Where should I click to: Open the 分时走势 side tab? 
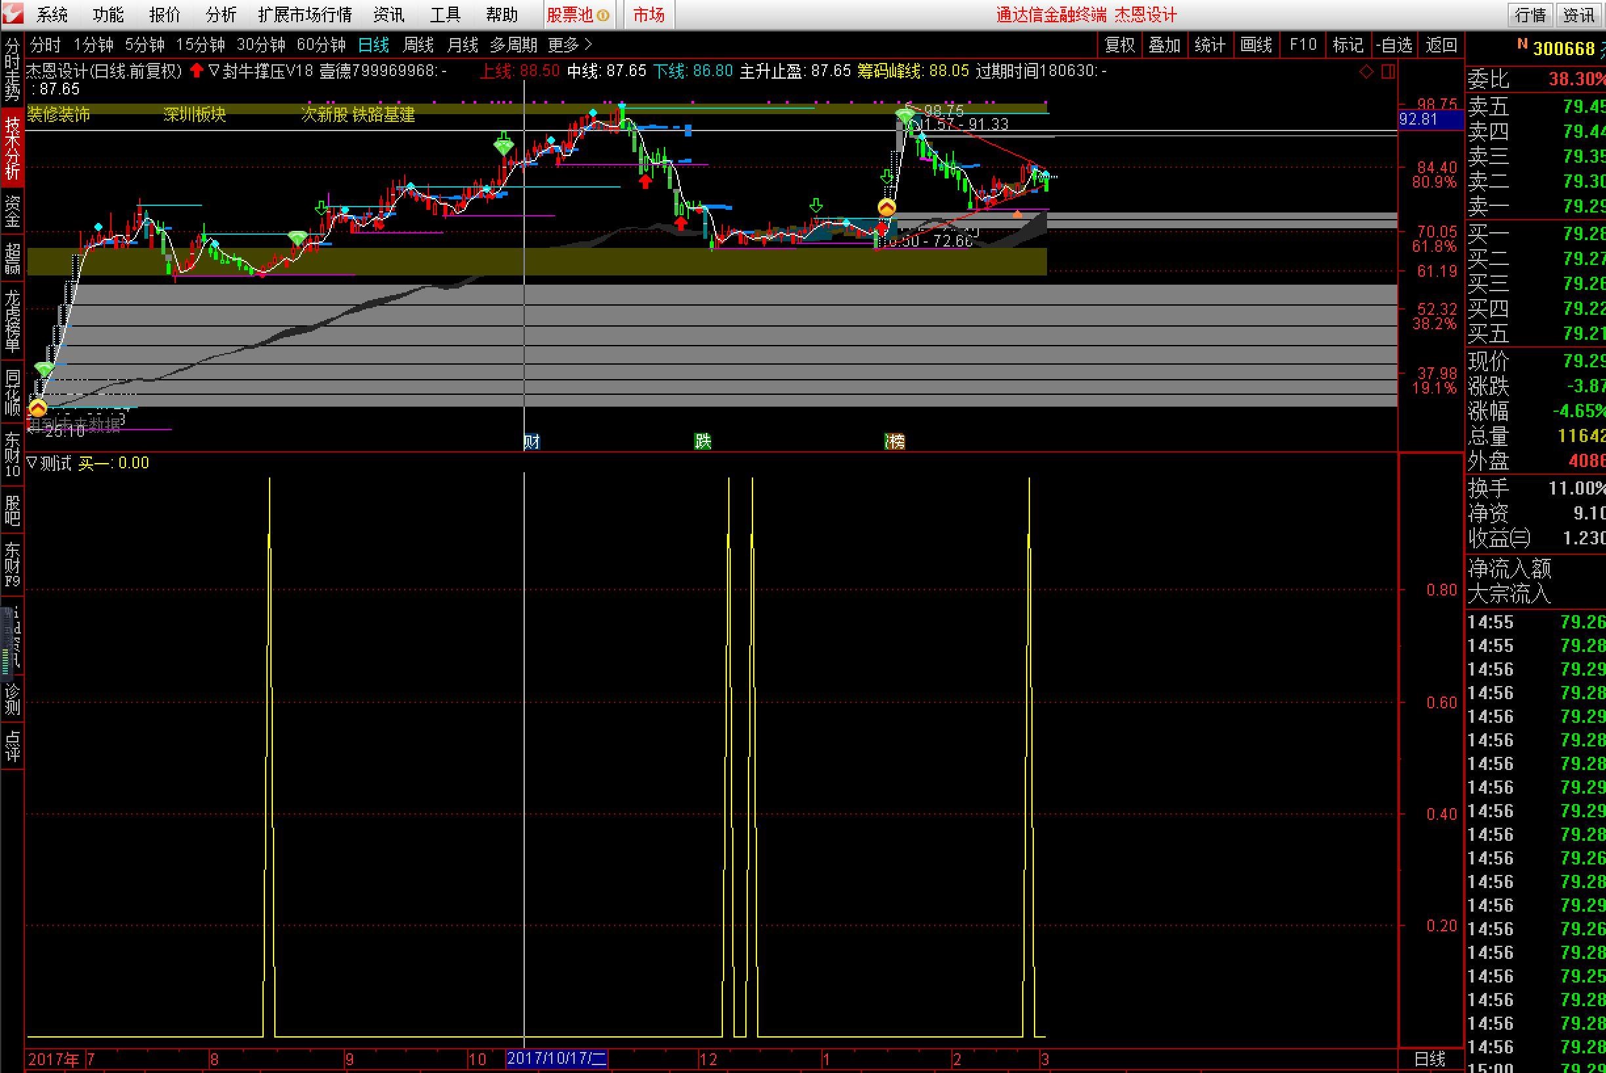pyautogui.click(x=12, y=68)
